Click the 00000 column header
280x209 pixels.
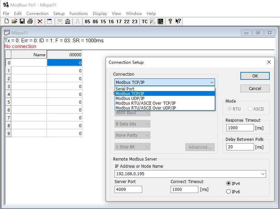click(65, 55)
